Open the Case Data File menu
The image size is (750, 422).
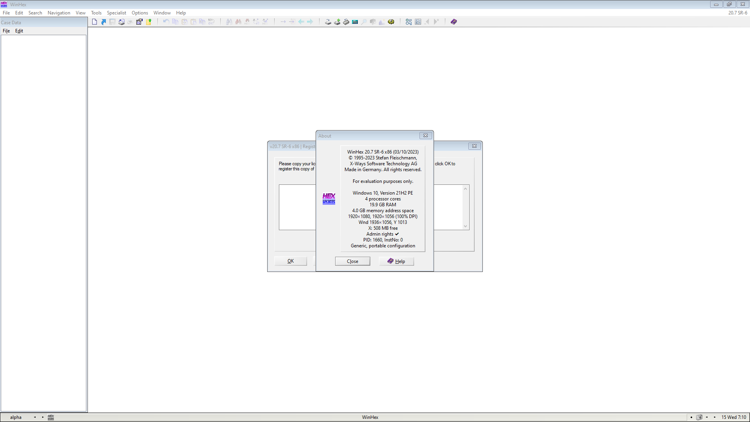tap(6, 31)
